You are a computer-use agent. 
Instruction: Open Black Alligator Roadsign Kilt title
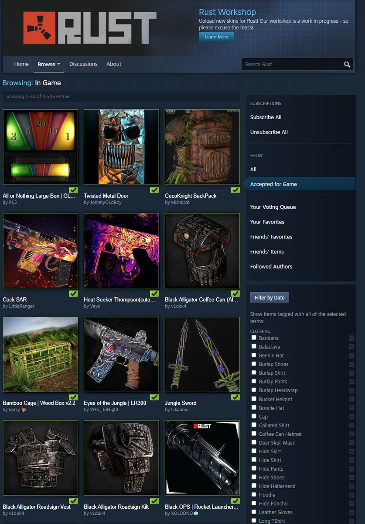[116, 507]
